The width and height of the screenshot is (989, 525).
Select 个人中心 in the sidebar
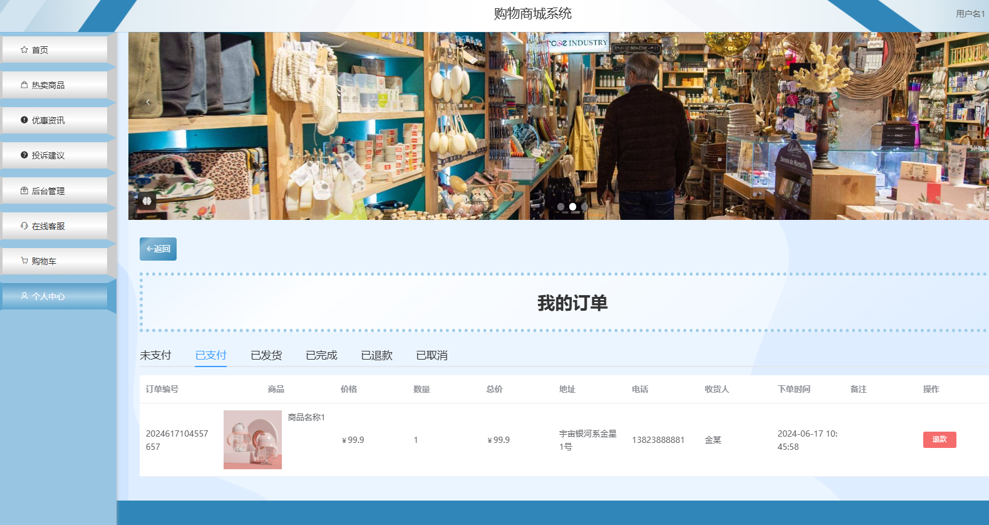point(54,296)
